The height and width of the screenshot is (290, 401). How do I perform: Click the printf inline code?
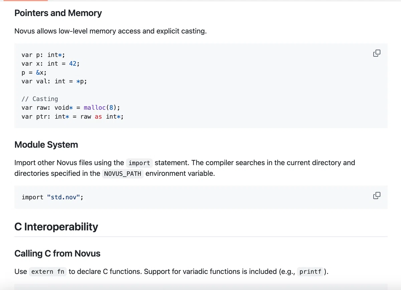click(310, 272)
